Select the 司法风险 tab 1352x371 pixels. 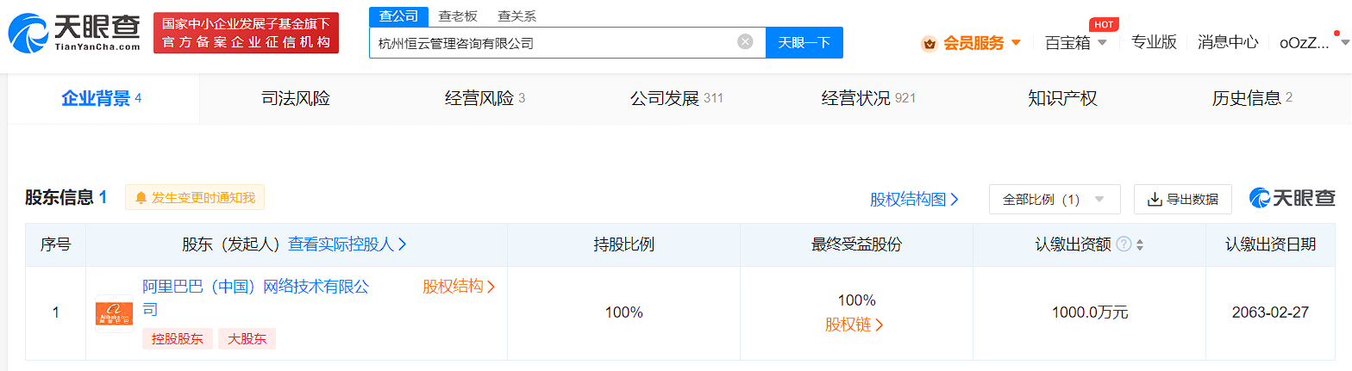coord(296,98)
